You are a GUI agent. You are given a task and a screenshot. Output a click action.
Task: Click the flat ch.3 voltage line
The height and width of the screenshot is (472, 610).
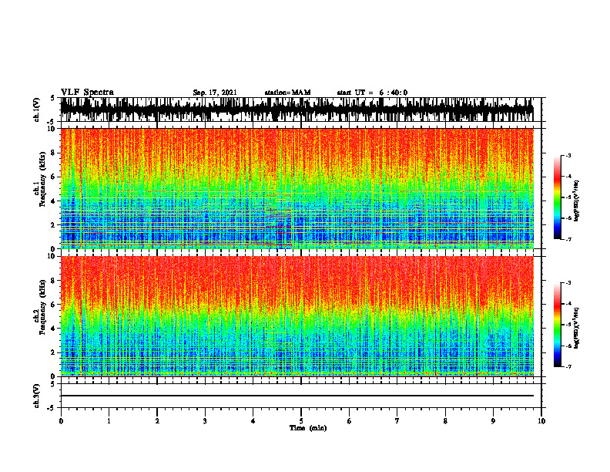pos(297,396)
